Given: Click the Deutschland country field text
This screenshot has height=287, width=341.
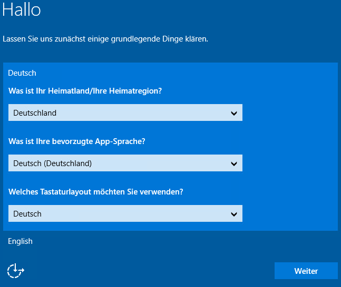Looking at the screenshot, I should [35, 113].
